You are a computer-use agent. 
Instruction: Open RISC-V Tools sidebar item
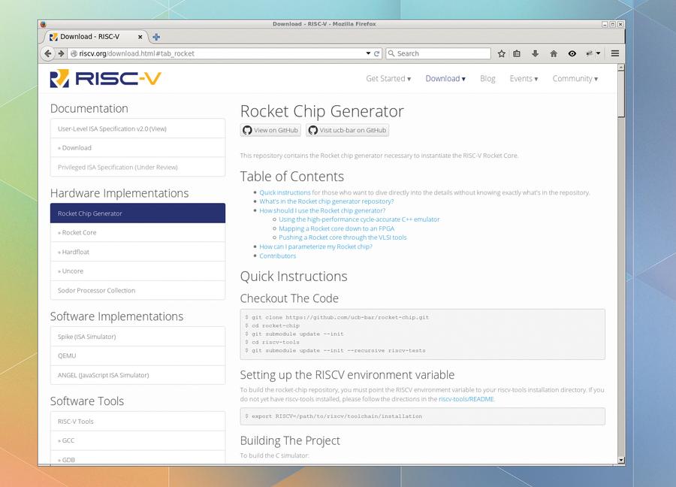click(x=137, y=422)
